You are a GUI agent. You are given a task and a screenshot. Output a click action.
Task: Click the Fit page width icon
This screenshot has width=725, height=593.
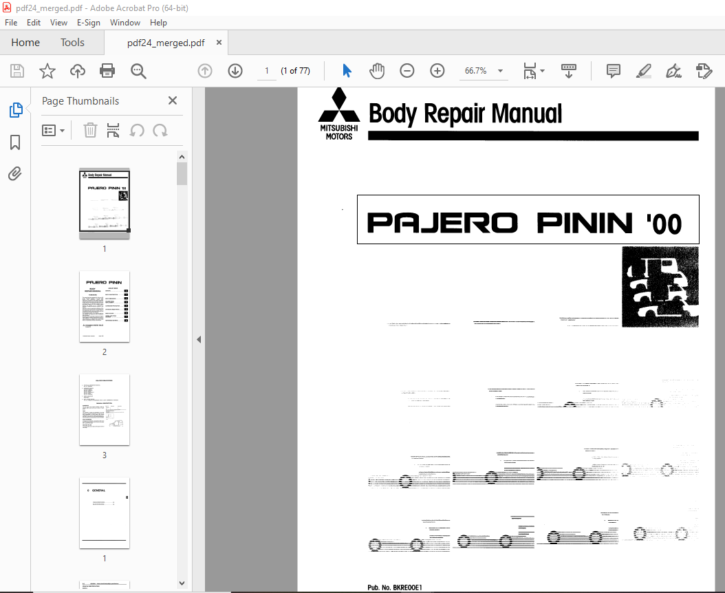[x=530, y=71]
